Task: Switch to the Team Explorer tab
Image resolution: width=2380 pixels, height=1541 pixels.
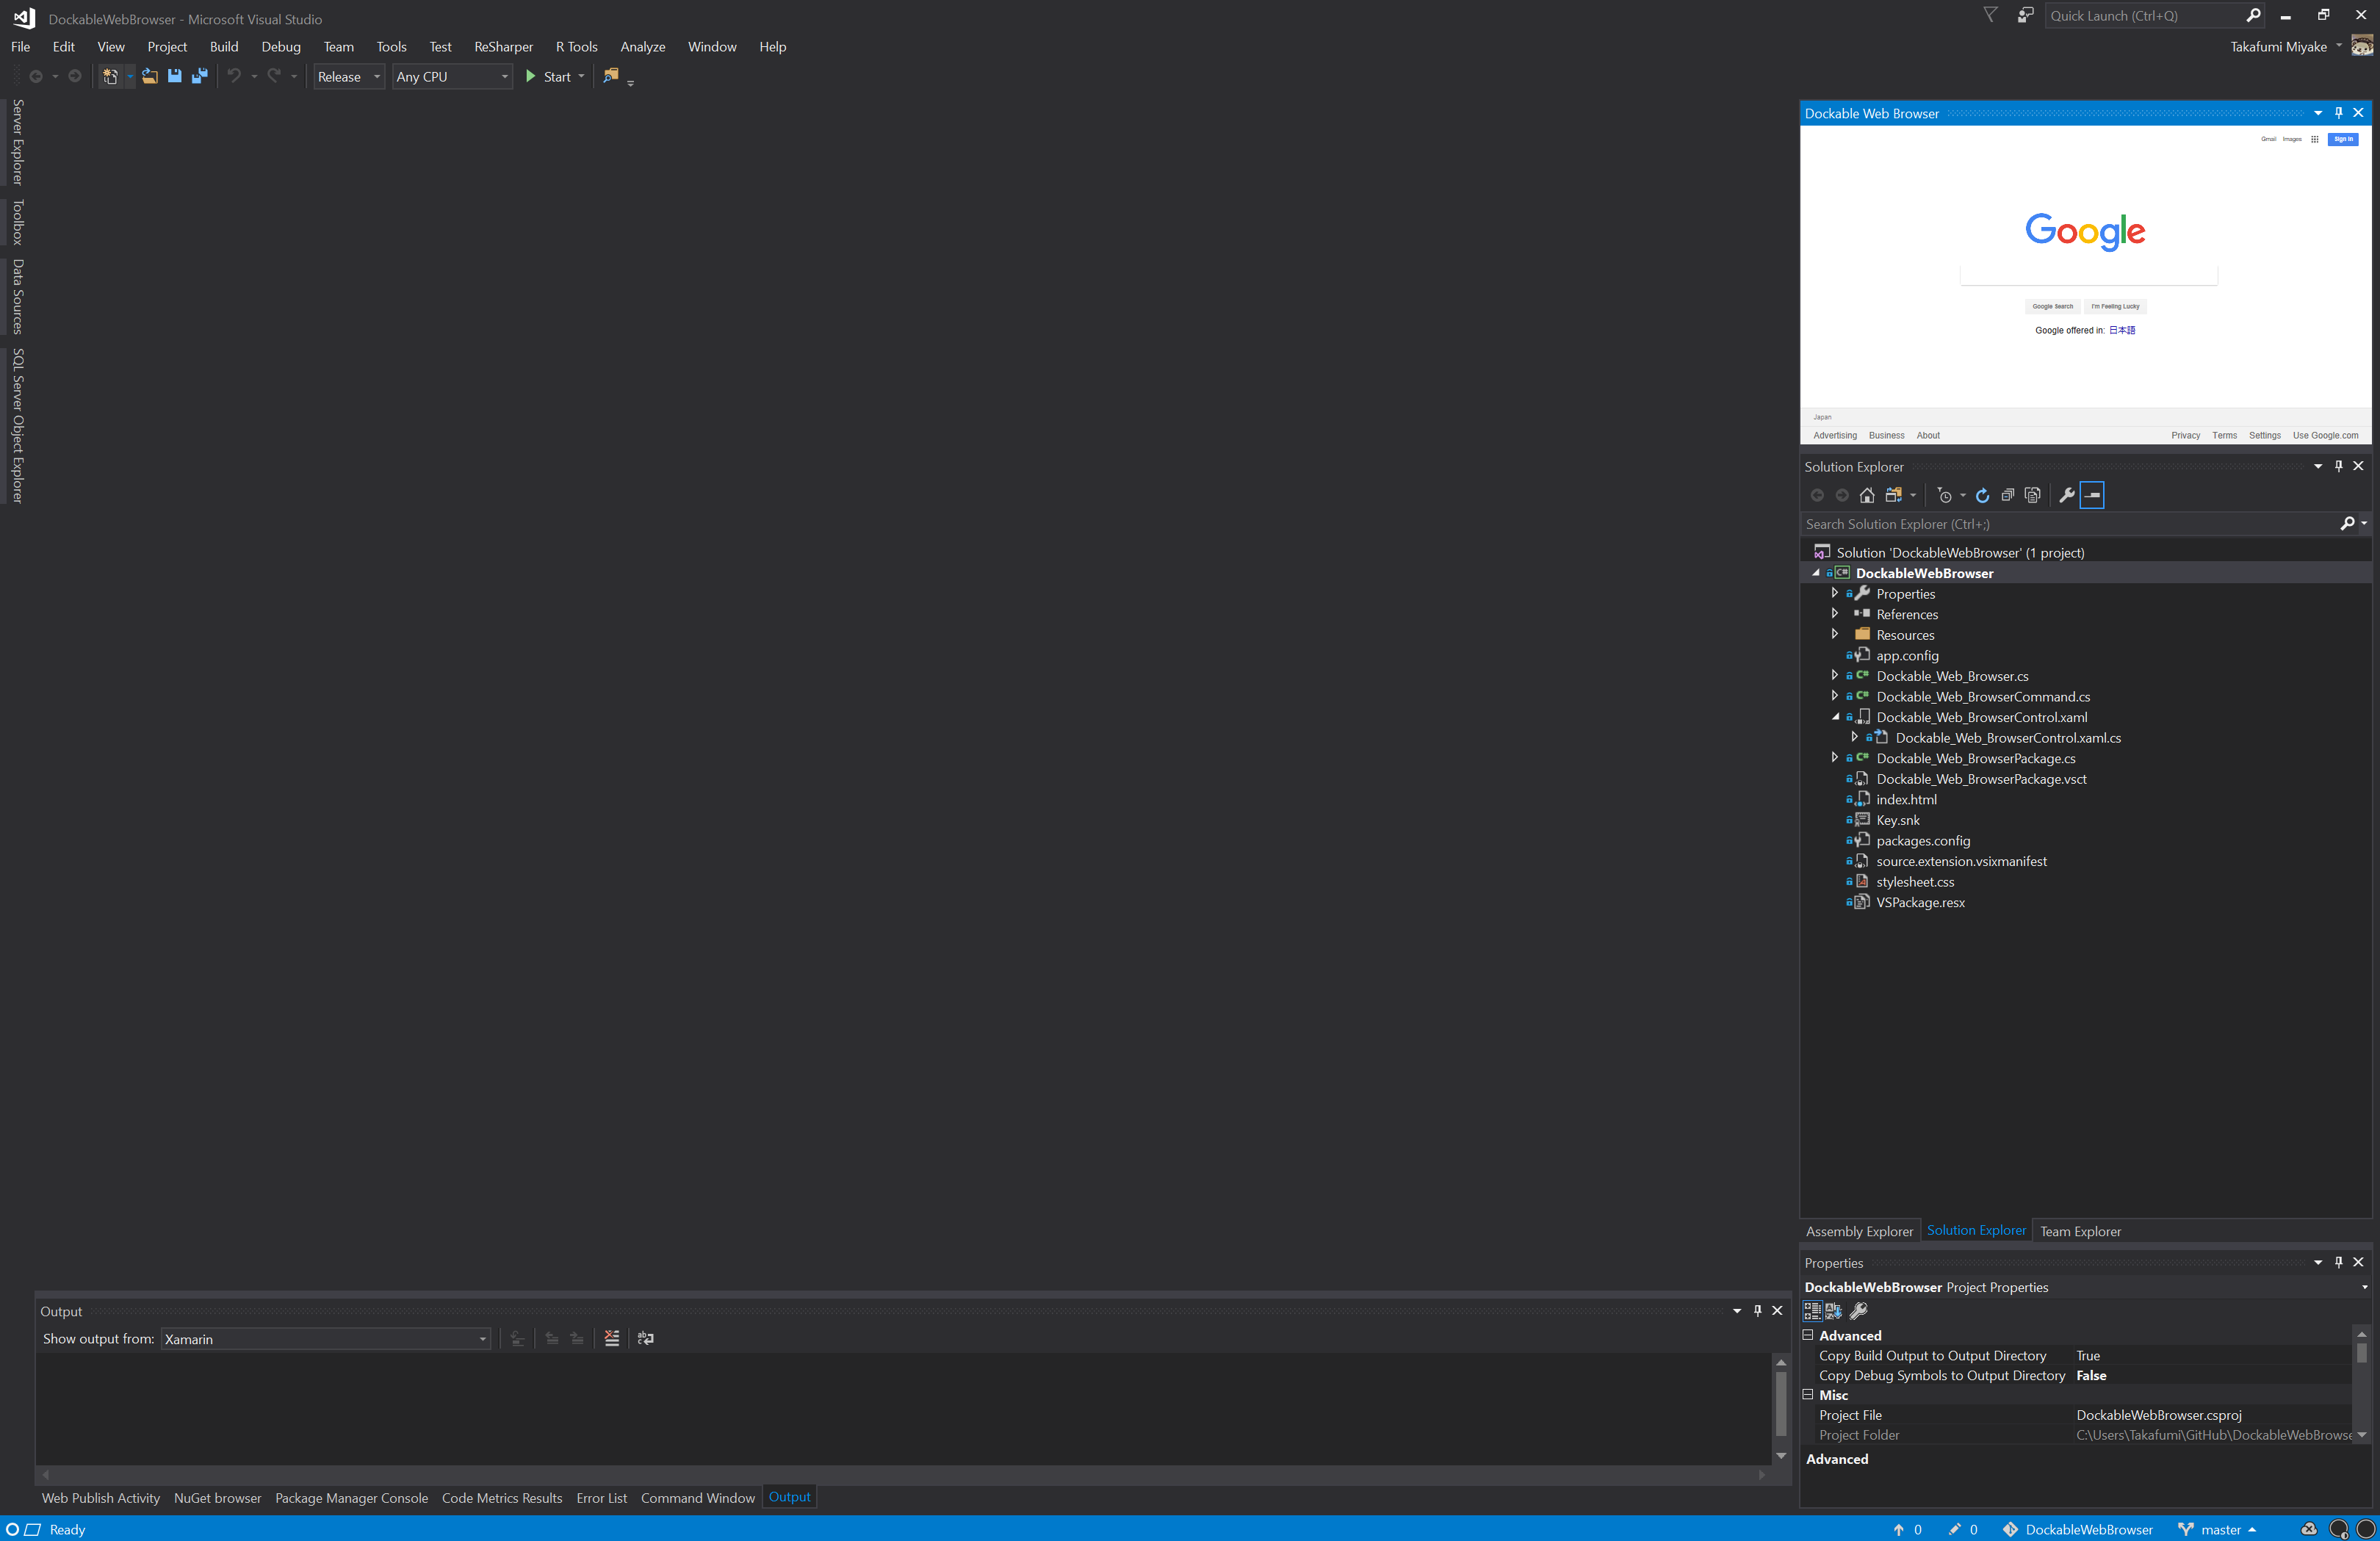Action: click(x=2078, y=1230)
